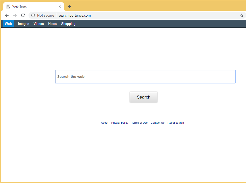The image size is (246, 183).
Task: Click the browser forward arrow
Action: click(x=15, y=15)
